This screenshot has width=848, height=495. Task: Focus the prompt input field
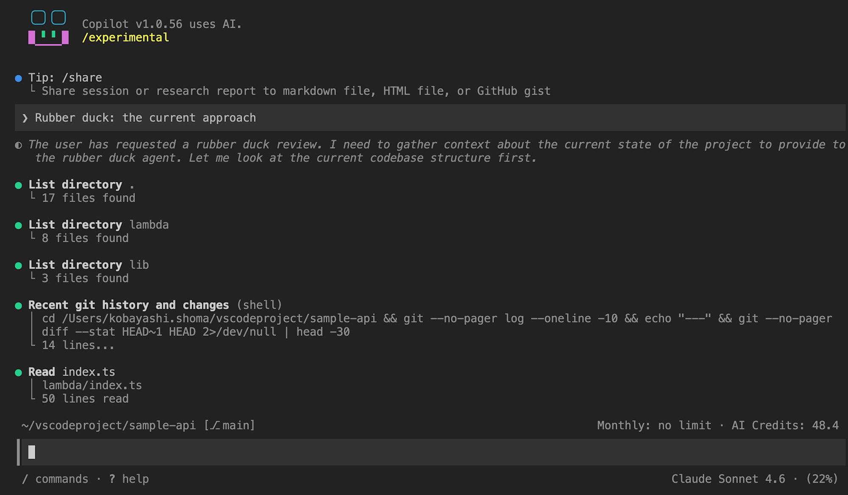[x=431, y=452]
